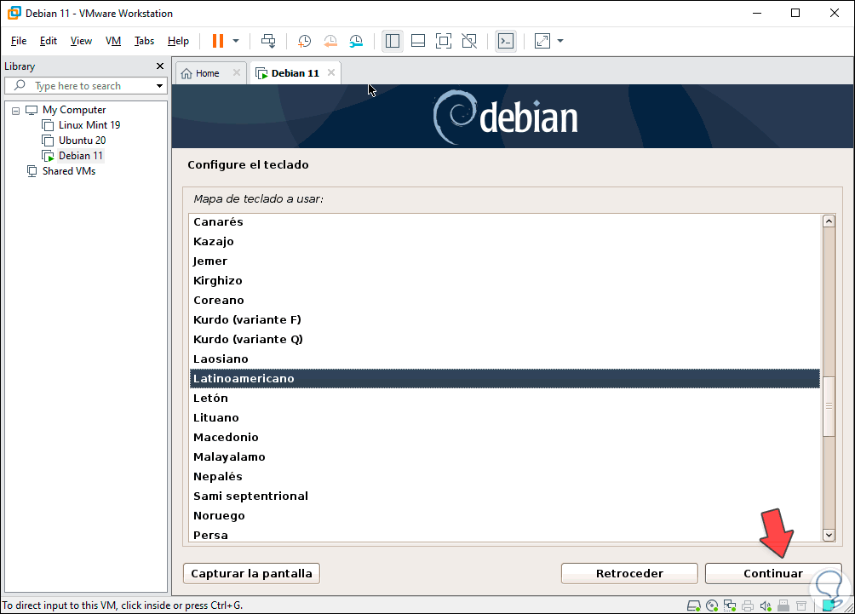Switch to Unity mode

(469, 41)
